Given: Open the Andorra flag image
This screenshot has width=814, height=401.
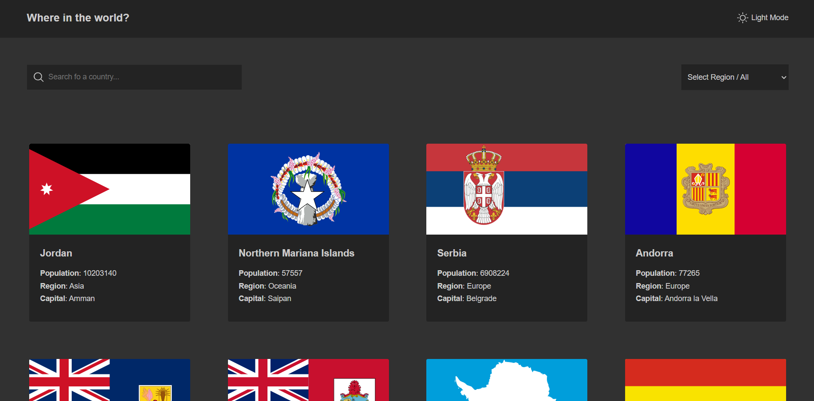Looking at the screenshot, I should coord(705,189).
